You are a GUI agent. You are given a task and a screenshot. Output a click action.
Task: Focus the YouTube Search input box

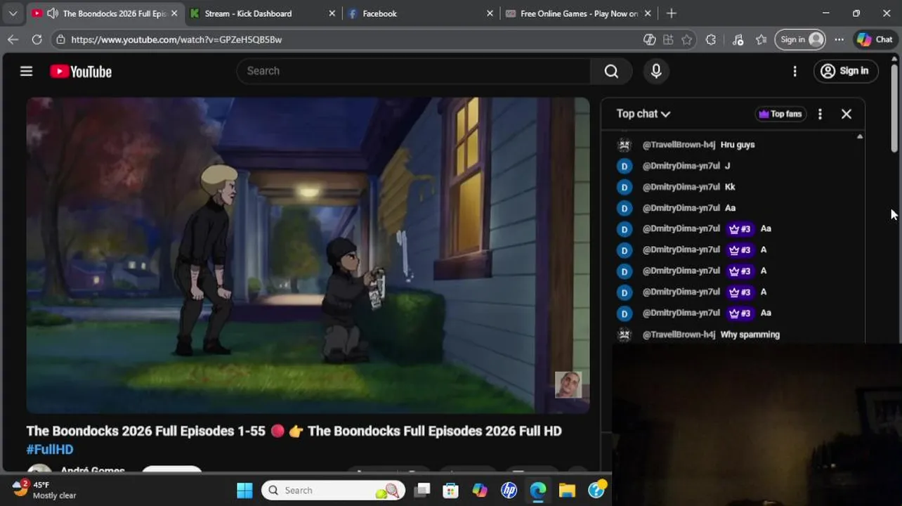click(x=414, y=71)
